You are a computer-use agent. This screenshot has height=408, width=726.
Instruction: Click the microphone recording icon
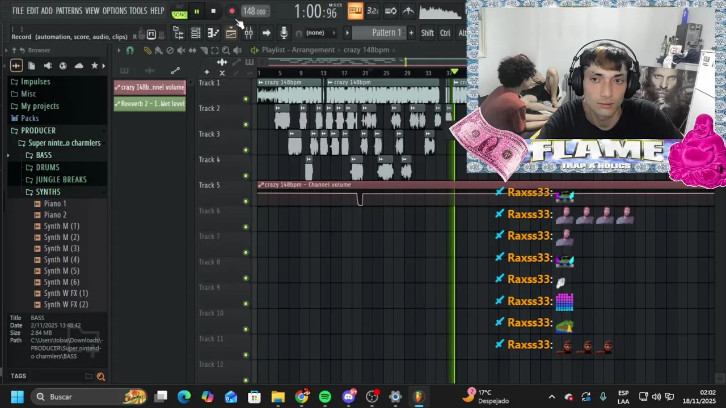[284, 33]
